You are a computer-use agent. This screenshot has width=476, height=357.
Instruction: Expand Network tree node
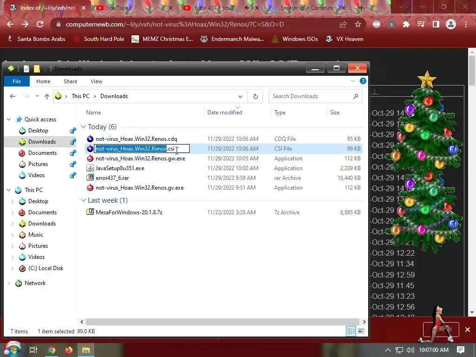click(x=9, y=283)
